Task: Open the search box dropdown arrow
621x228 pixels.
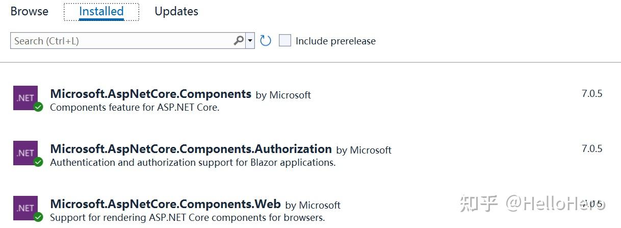Action: coord(250,41)
